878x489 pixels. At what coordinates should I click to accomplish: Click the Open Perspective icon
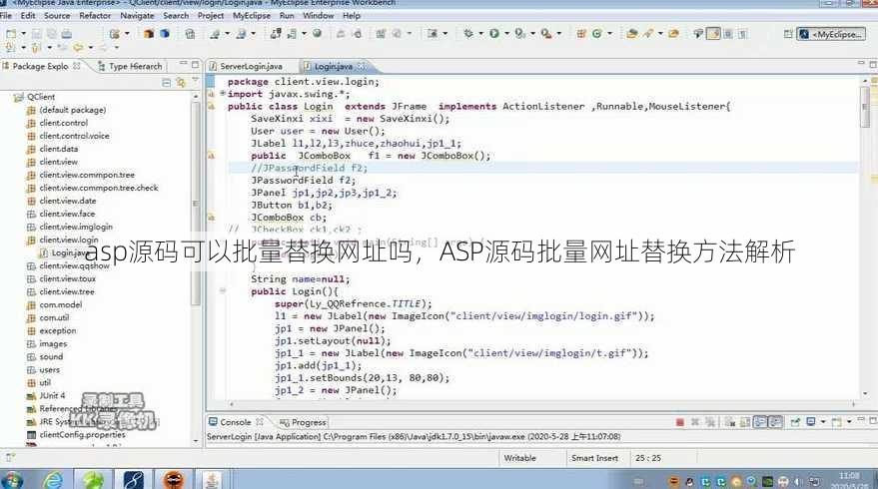click(x=788, y=34)
